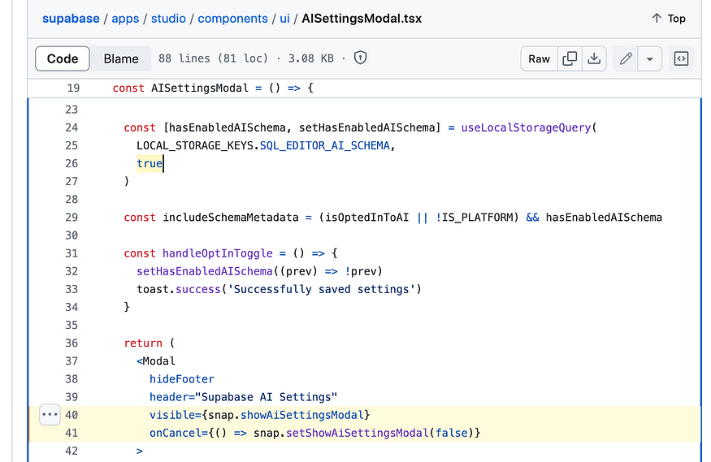The width and height of the screenshot is (711, 462).
Task: Open apps folder breadcrumb link
Action: (x=125, y=19)
